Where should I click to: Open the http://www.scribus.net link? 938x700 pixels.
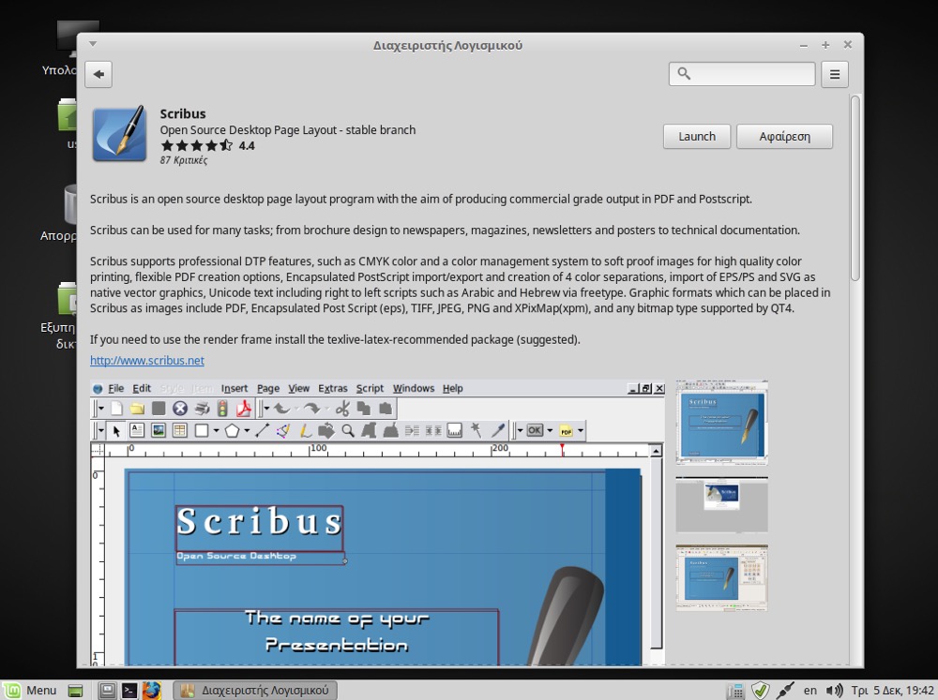tap(147, 361)
